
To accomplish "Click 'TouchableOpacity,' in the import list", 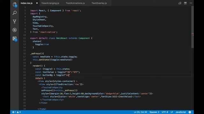I will [x=43, y=26].
